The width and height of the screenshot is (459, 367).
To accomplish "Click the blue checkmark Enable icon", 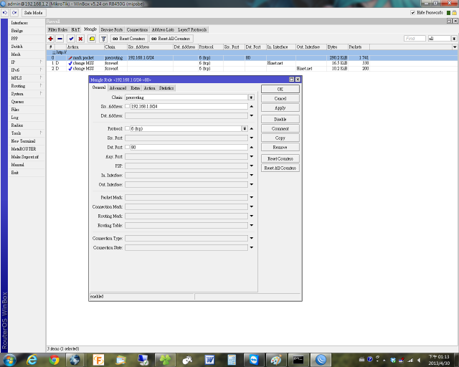I will tap(71, 39).
